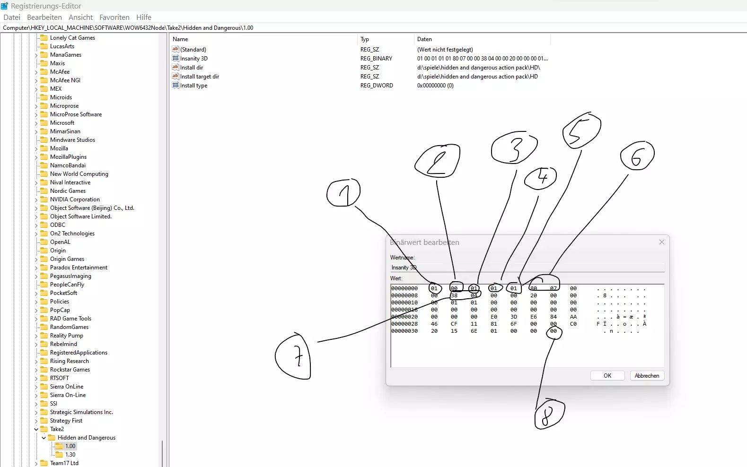This screenshot has height=467, width=747.
Task: Click the 1.00 key folder icon
Action: (59, 446)
